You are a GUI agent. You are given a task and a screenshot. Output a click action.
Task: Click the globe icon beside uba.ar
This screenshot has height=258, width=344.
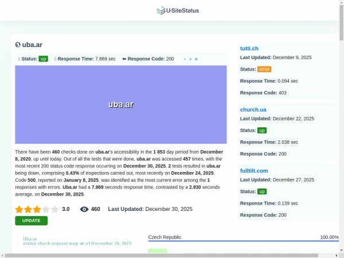(x=18, y=45)
